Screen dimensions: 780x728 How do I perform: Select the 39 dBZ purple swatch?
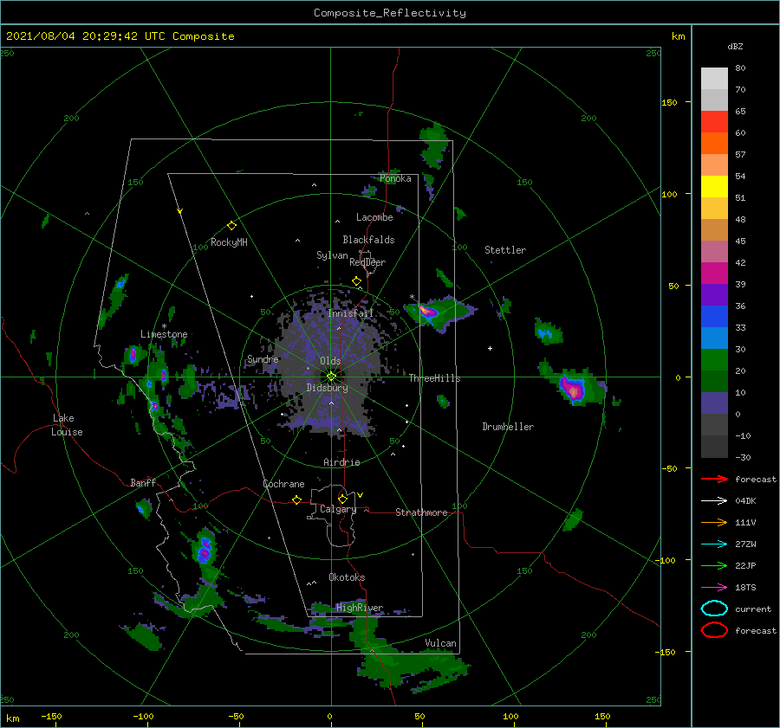point(714,294)
